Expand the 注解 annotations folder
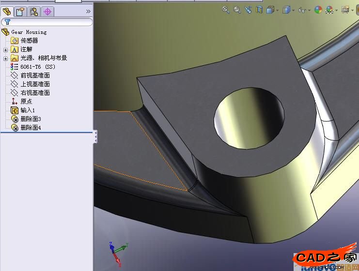 point(5,49)
